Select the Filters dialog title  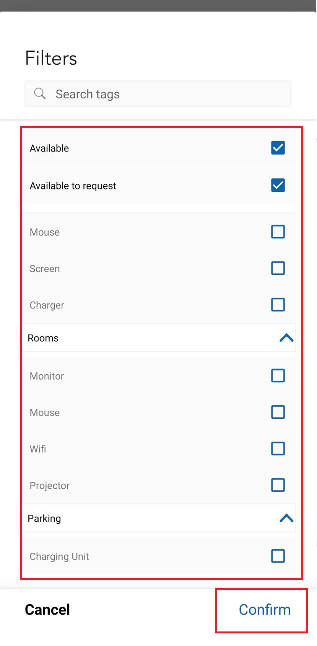click(x=50, y=58)
